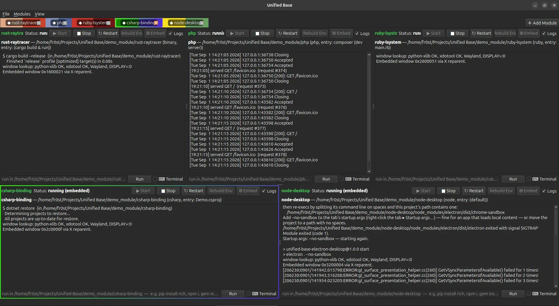This screenshot has width=559, height=306.
Task: Restart the rust-raytracer module
Action: (x=108, y=33)
